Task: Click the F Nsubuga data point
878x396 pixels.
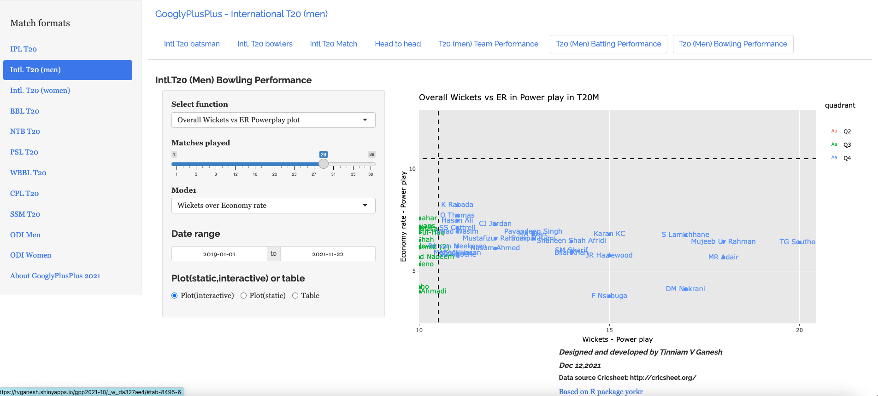Action: [x=609, y=296]
